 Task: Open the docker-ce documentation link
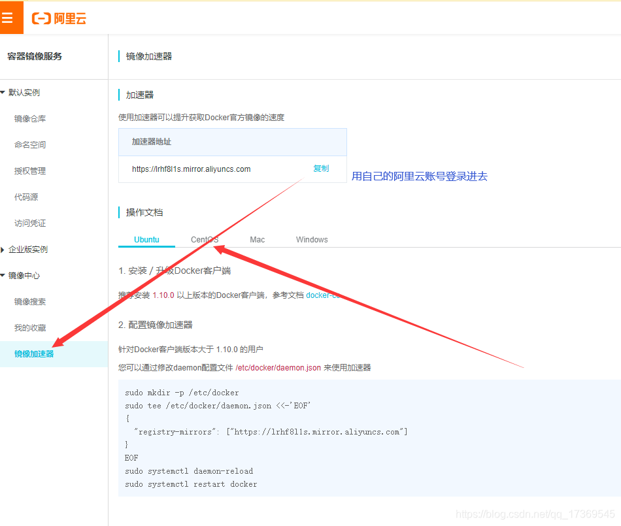324,295
